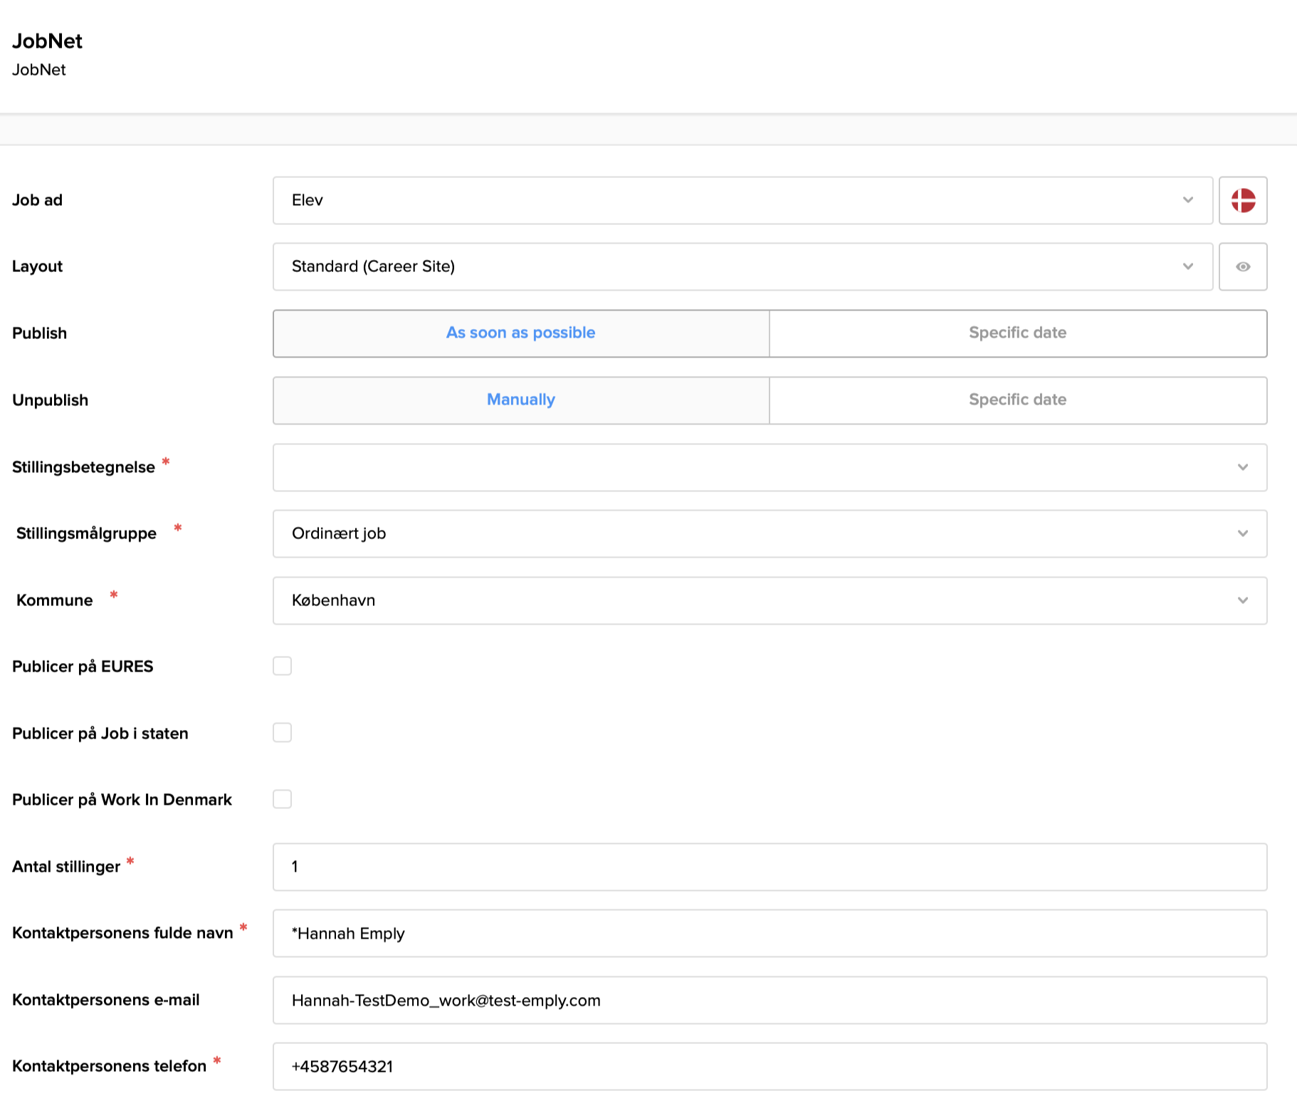This screenshot has width=1297, height=1101.
Task: Click the Kontaktpersonens telefon number field
Action: [769, 1066]
